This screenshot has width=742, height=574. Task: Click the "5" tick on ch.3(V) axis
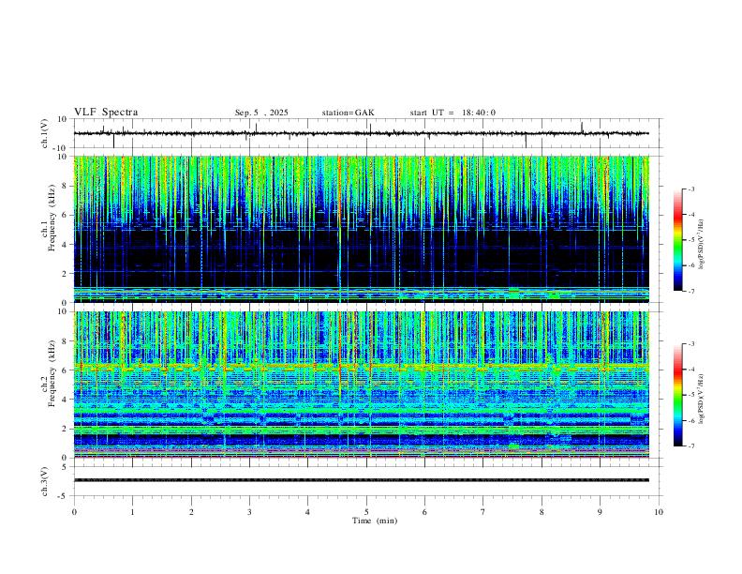(x=65, y=467)
